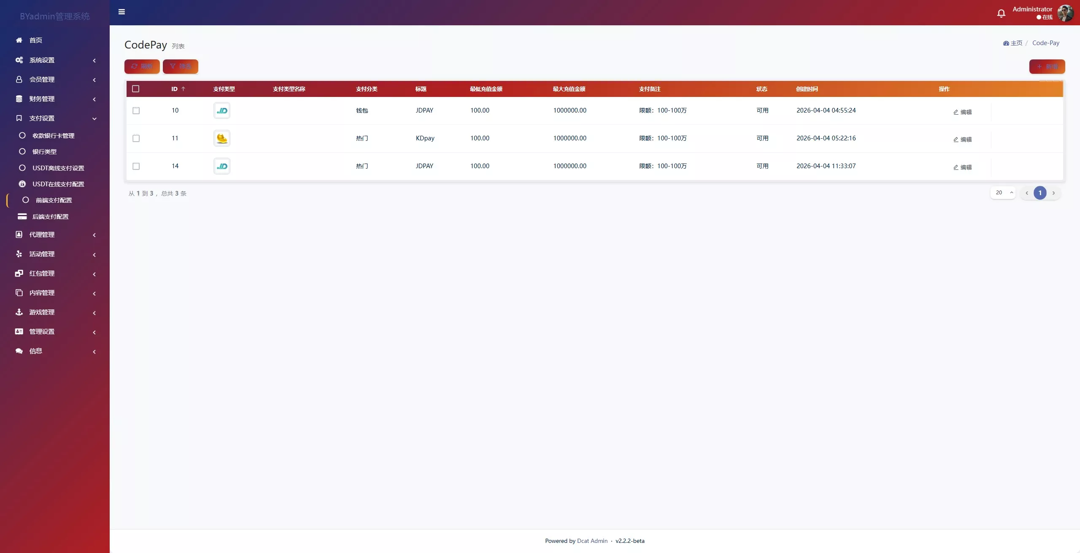
Task: Click the 筛选 filter button
Action: point(181,66)
